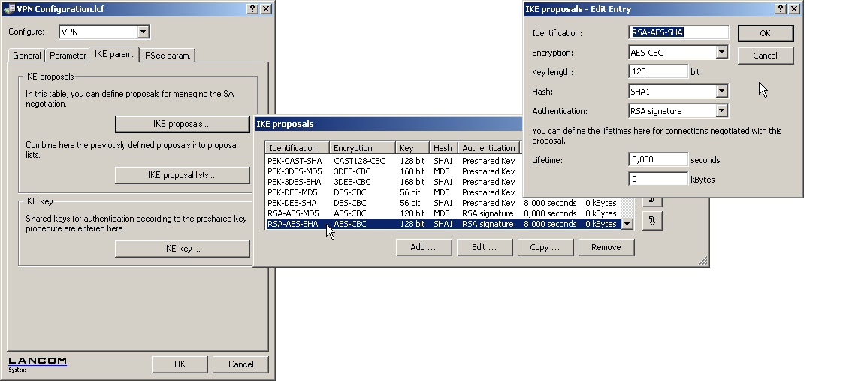
Task: Close the IKE proposals Edit Entry dialog
Action: pyautogui.click(x=794, y=8)
